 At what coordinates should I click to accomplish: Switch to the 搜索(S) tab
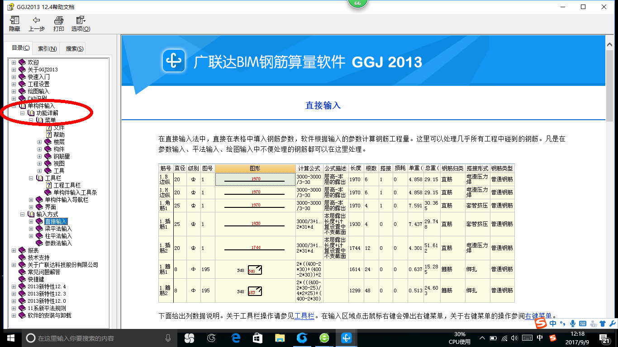(x=74, y=49)
